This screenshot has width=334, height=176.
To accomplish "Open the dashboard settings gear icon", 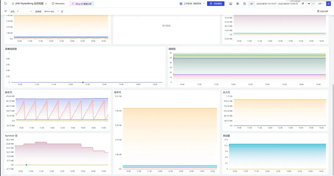I will coord(238,4).
